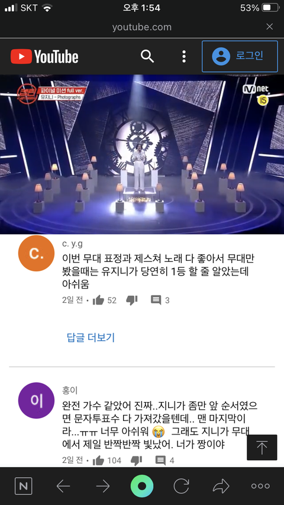Viewport: 284px width, 505px height.
Task: Go forward with the browser forward arrow
Action: (103, 486)
